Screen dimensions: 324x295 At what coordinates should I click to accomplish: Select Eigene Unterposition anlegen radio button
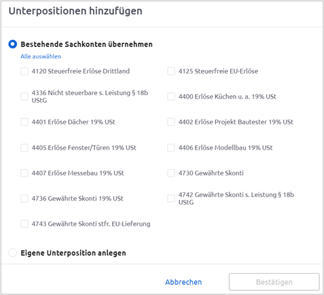[13, 253]
